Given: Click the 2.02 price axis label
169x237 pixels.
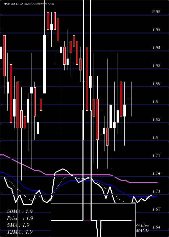Looking at the screenshot, I should [x=156, y=12].
